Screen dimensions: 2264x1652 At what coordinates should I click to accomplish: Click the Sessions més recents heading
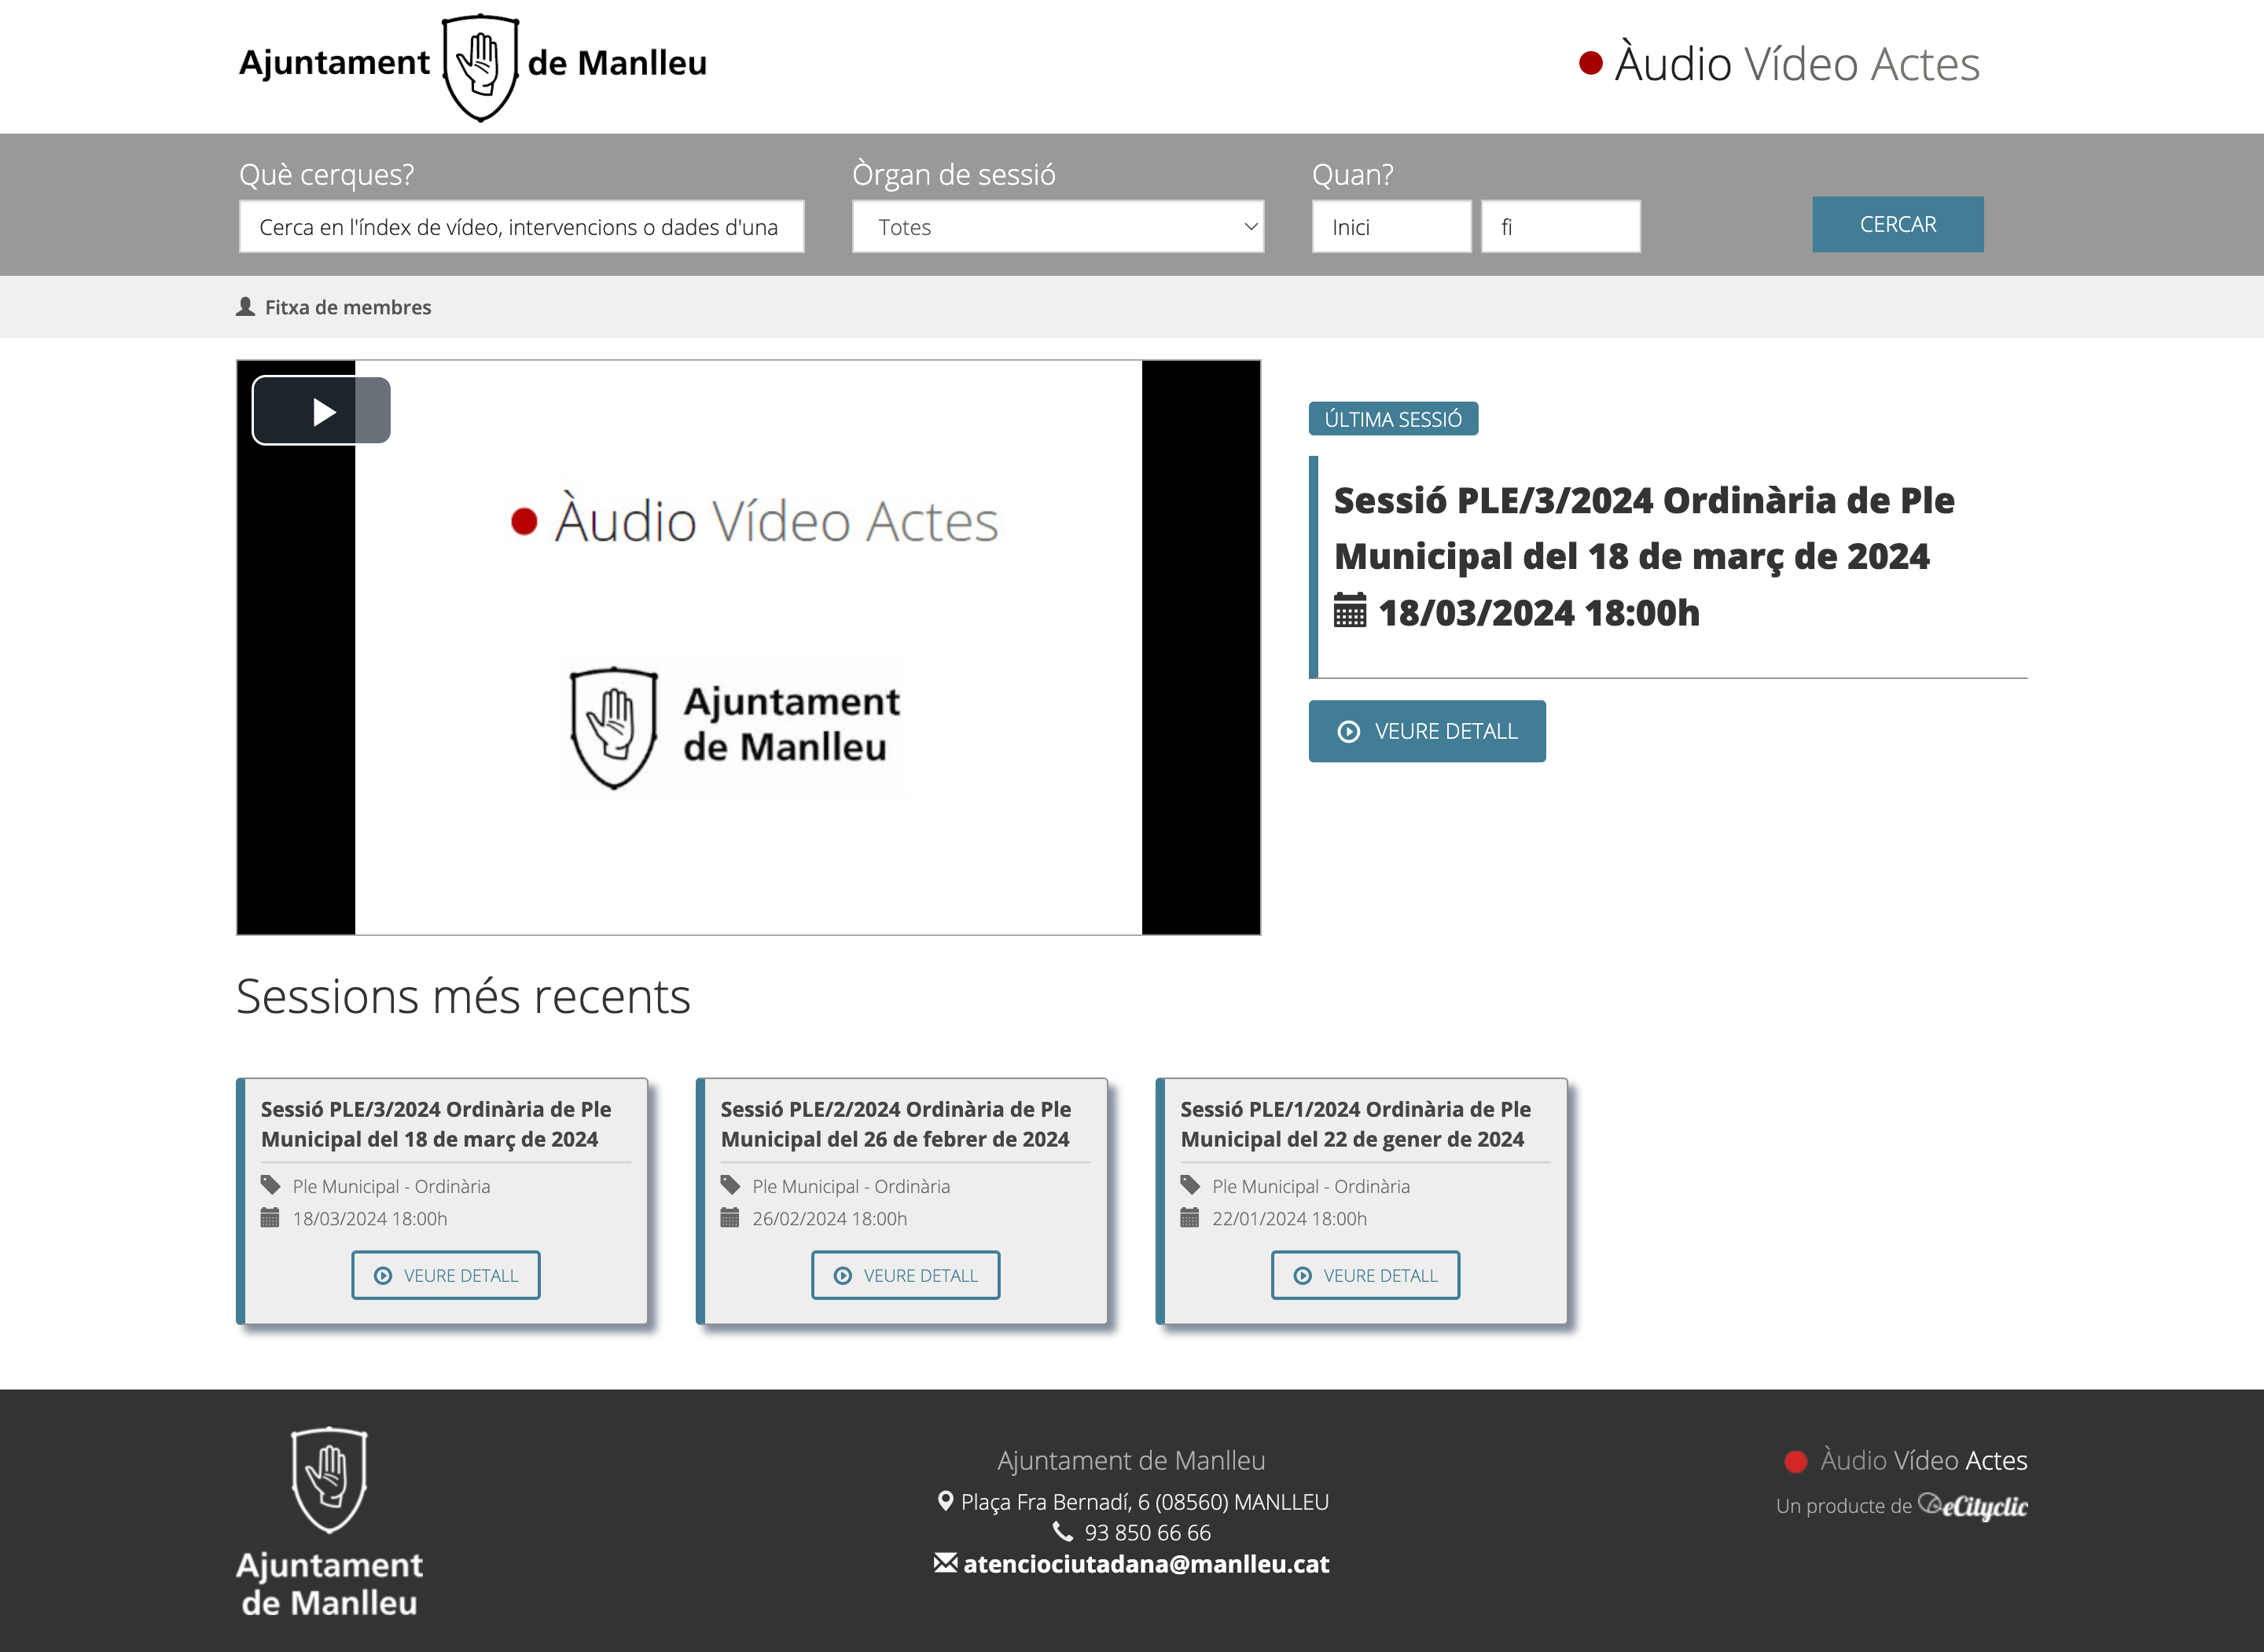point(463,996)
